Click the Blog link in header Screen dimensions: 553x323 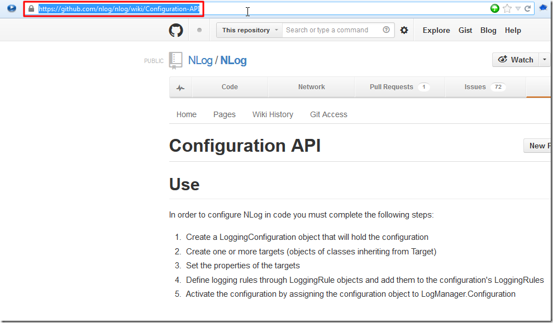click(488, 30)
